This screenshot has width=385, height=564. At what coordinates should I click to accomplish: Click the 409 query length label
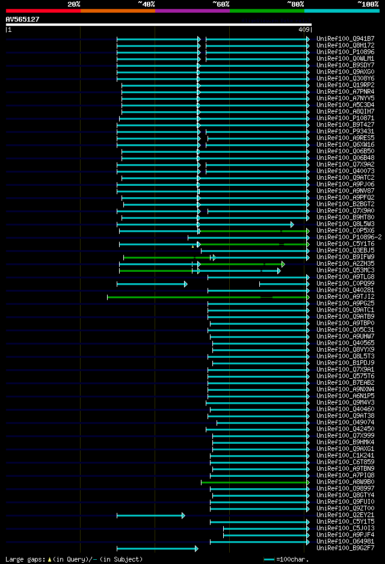tap(304, 30)
